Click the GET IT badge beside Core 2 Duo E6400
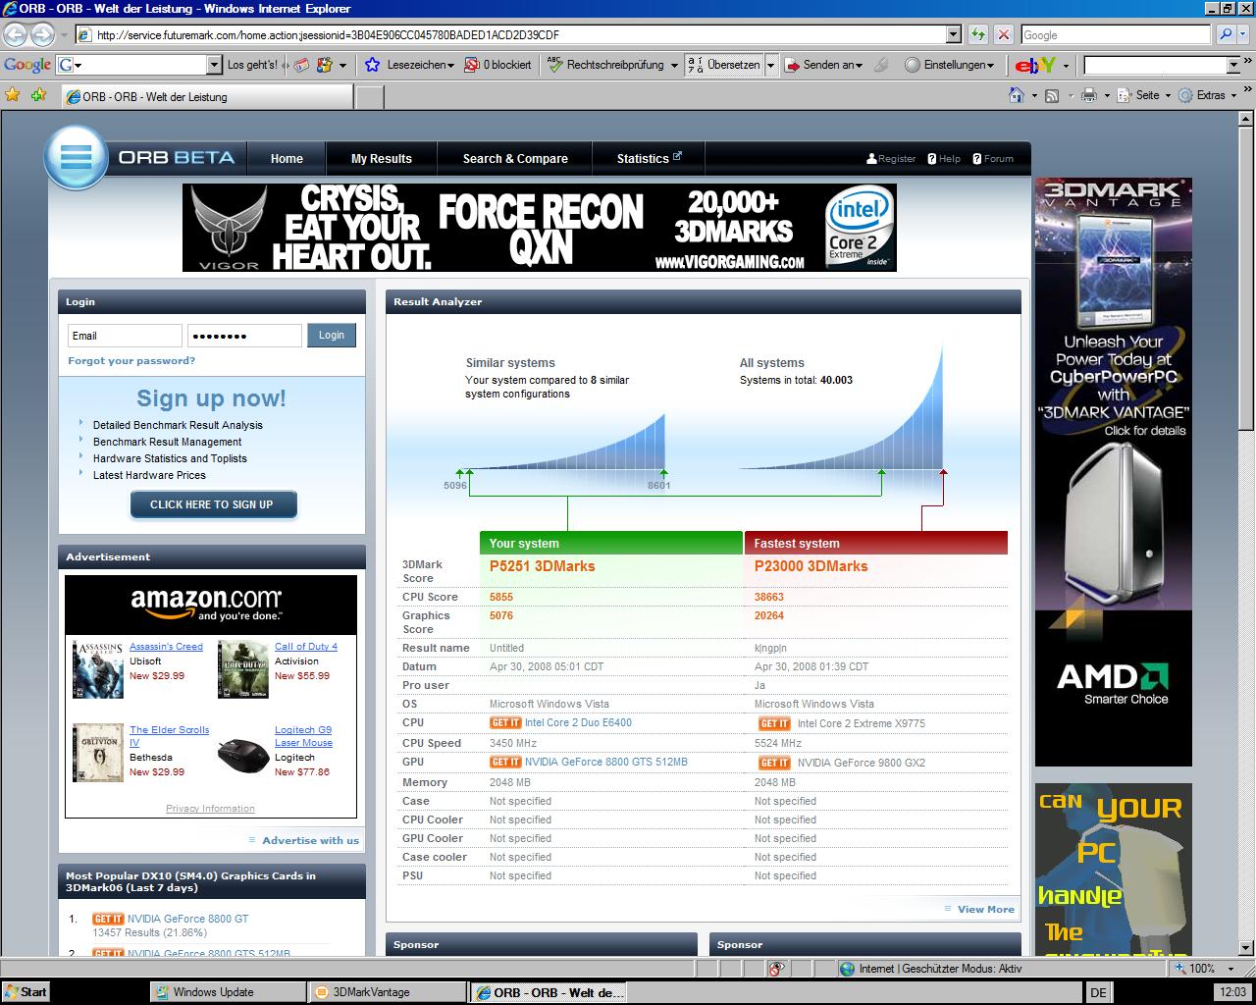The width and height of the screenshot is (1256, 1005). pyautogui.click(x=505, y=723)
